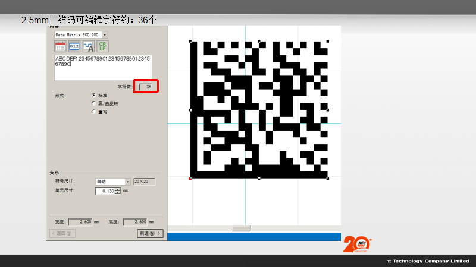Screen dimensions: 476x267
Task: Select the 标准 (standard) radio option
Action: click(93, 95)
